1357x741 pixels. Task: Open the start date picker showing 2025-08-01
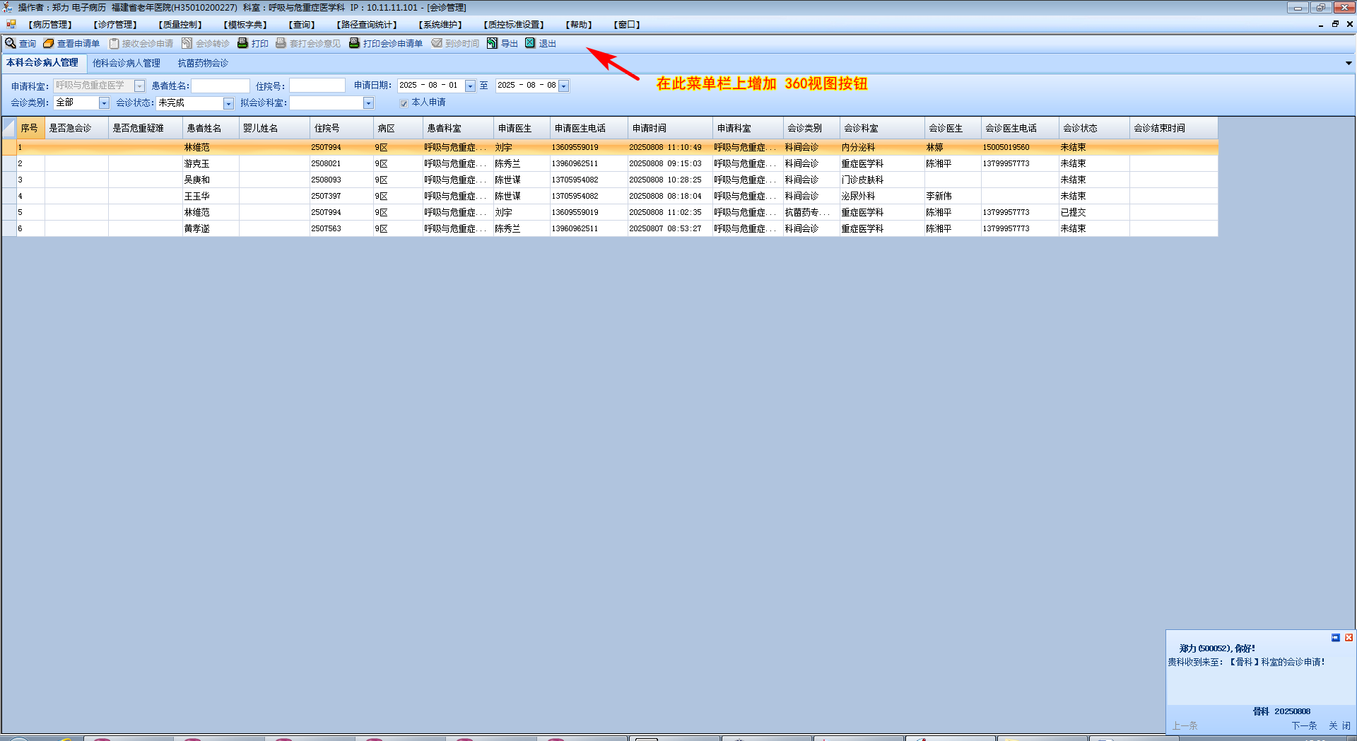(x=470, y=86)
